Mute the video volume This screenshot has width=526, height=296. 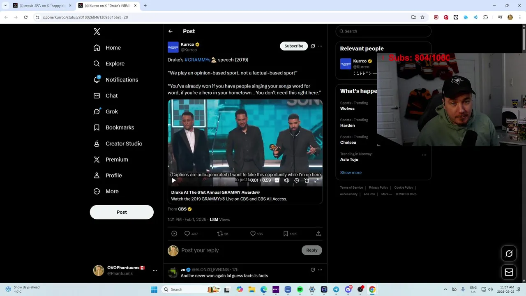[287, 180]
